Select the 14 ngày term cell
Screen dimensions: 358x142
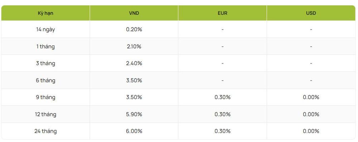(x=45, y=30)
